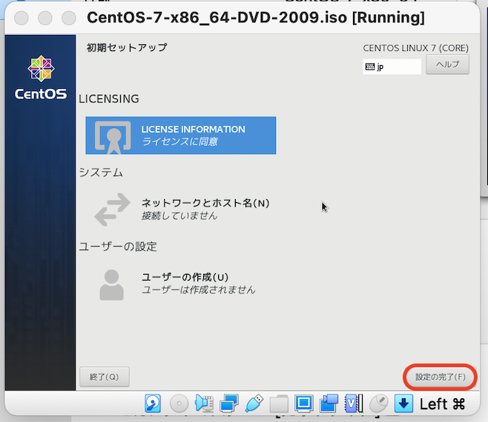Click the 設定の完了(F) button
This screenshot has height=422, width=488.
(x=441, y=377)
